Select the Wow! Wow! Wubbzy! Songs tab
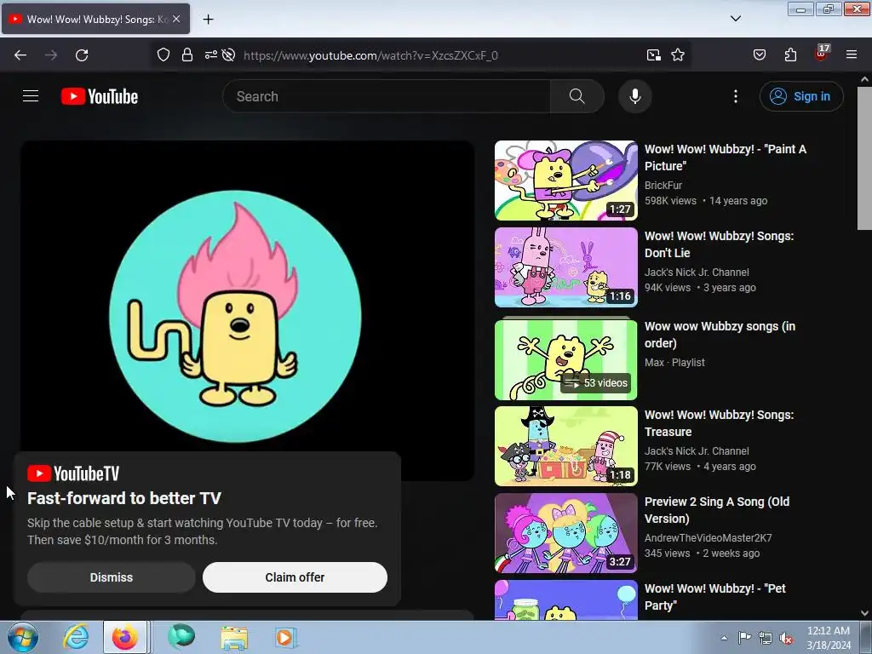The height and width of the screenshot is (654, 872). click(x=95, y=19)
